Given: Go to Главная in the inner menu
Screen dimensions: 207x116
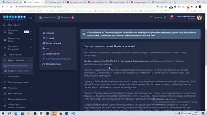Looking at the screenshot, I should click(x=48, y=33).
